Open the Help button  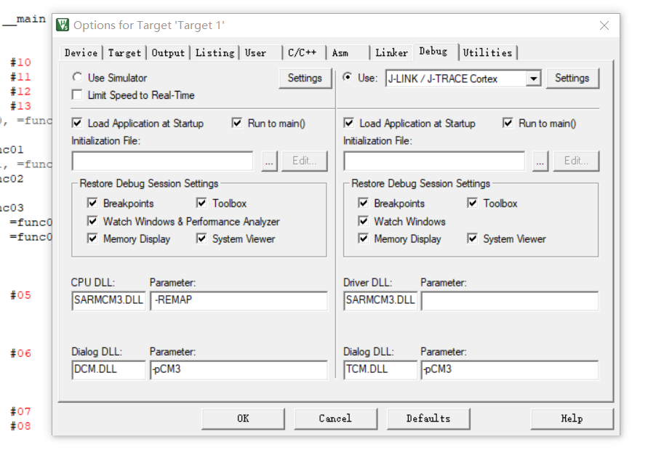[x=572, y=419]
